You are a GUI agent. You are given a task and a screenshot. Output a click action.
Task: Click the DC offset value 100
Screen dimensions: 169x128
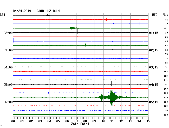click(x=166, y=72)
